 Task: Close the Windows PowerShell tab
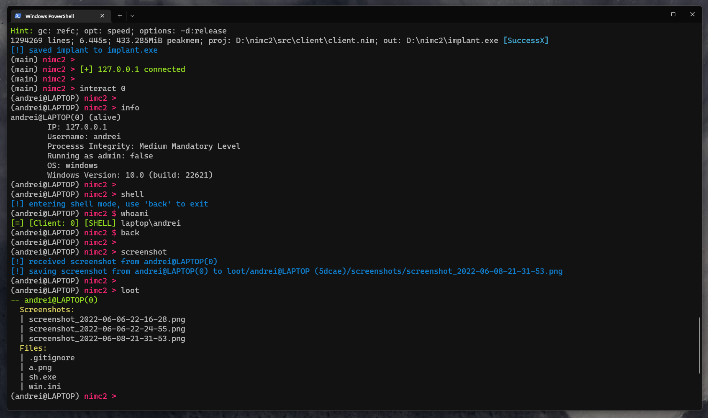click(x=103, y=16)
